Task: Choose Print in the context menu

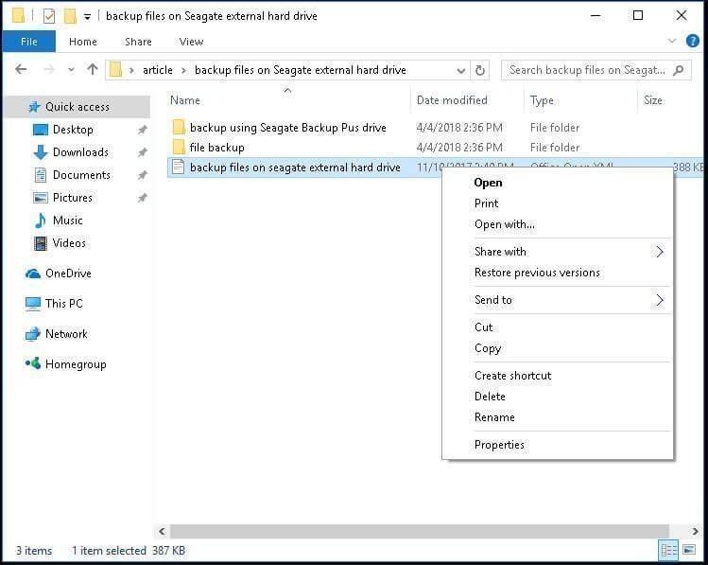Action: click(486, 203)
